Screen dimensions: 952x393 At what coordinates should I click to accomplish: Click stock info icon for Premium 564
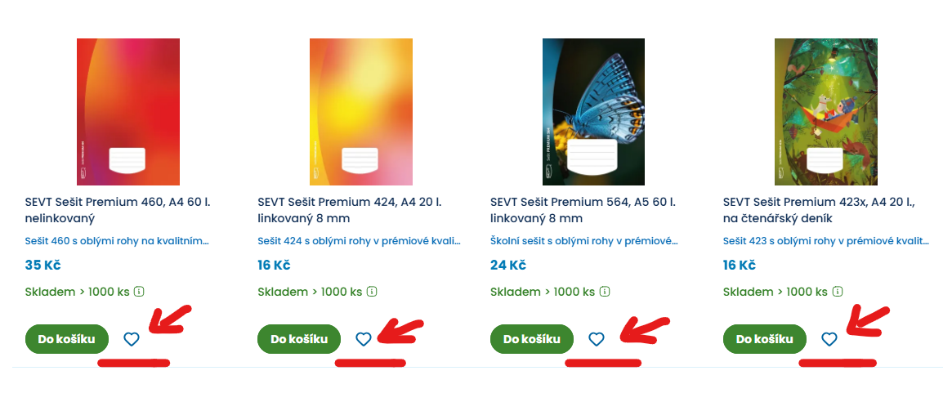pos(605,292)
